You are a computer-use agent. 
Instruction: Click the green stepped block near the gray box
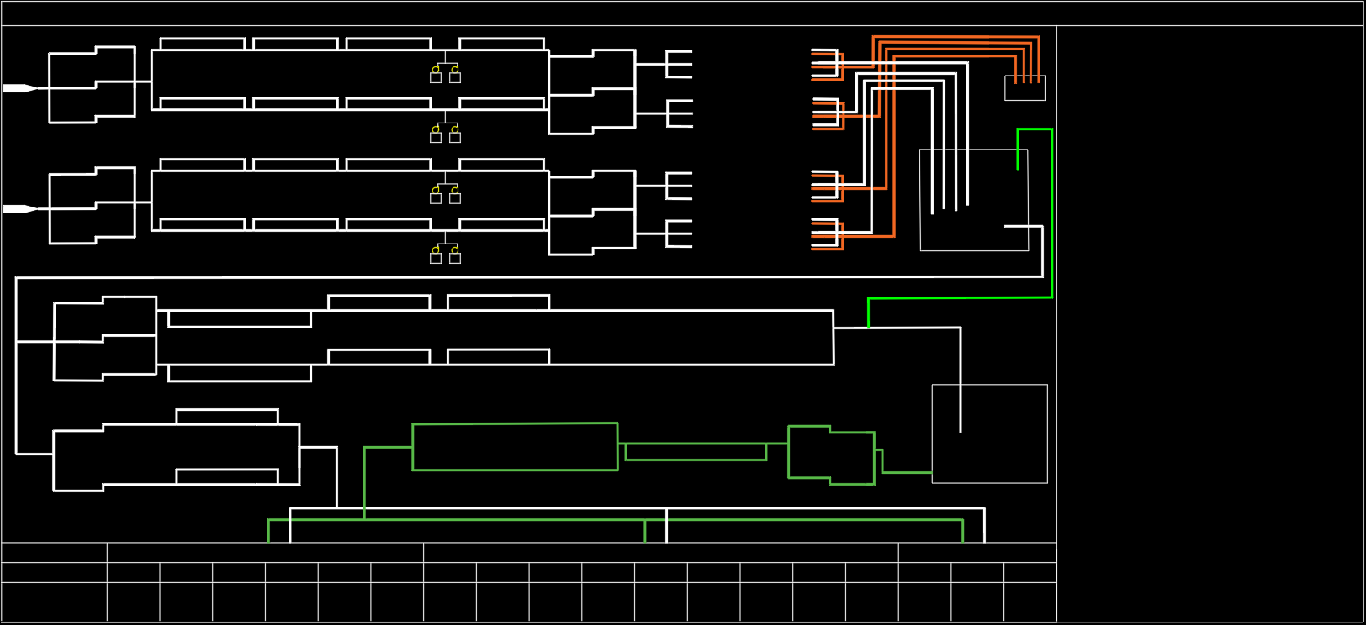pos(831,455)
